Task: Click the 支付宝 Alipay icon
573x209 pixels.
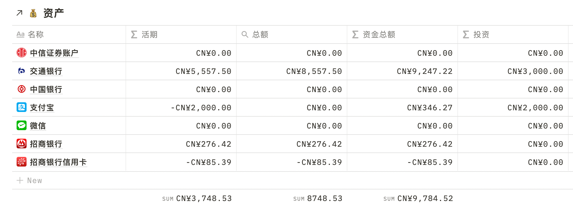Action: click(22, 107)
